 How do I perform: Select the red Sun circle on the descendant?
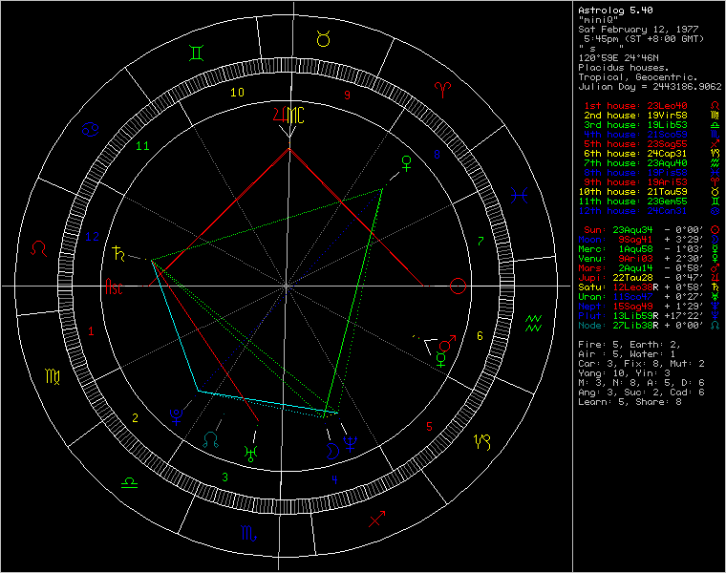[459, 286]
